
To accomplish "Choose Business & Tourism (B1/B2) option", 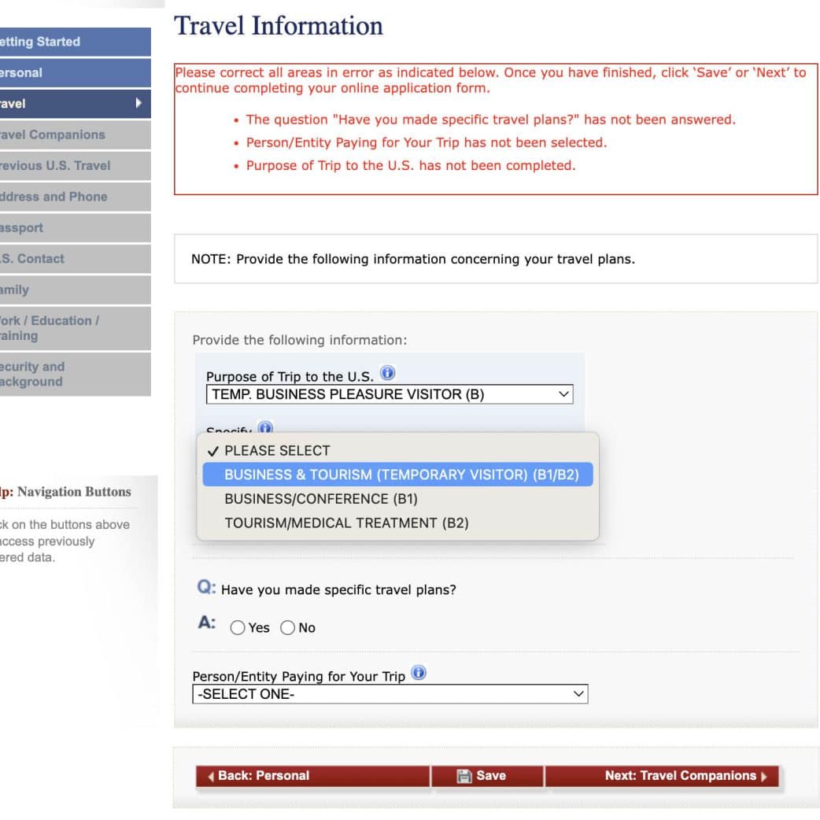I will 397,475.
